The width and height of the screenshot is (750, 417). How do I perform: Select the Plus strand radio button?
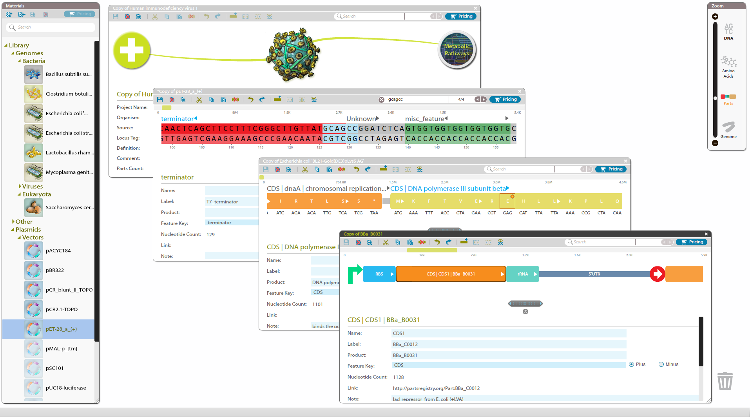point(631,364)
